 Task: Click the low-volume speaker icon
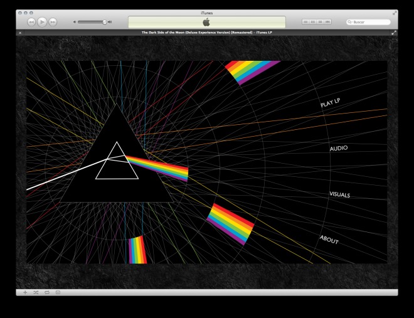[75, 22]
